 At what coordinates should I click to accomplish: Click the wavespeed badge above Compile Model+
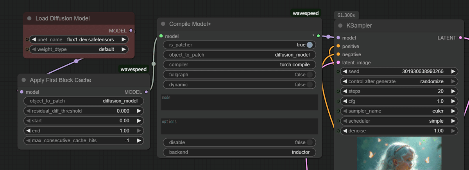tap(306, 13)
